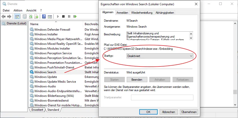Pause service with the pause toolbar icon
This screenshot has width=238, height=118.
point(69,16)
